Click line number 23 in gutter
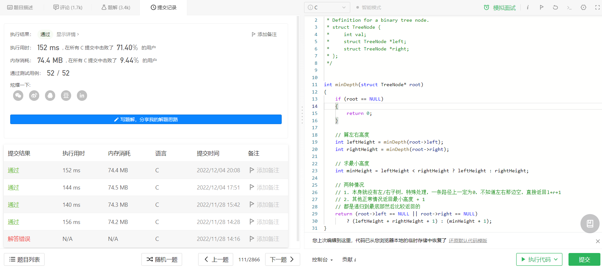Image resolution: width=602 pixels, height=268 pixels. click(315, 171)
